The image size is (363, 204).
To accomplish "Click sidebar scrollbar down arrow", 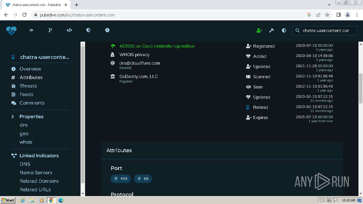I will [x=83, y=194].
